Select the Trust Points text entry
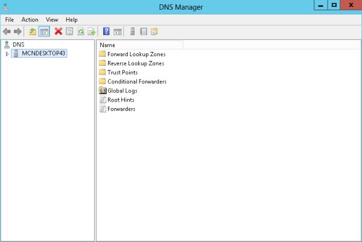This screenshot has width=362, height=242. coord(122,72)
